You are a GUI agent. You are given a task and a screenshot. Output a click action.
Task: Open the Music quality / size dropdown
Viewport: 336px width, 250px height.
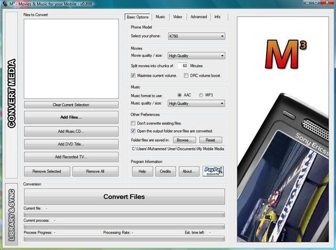[196, 103]
